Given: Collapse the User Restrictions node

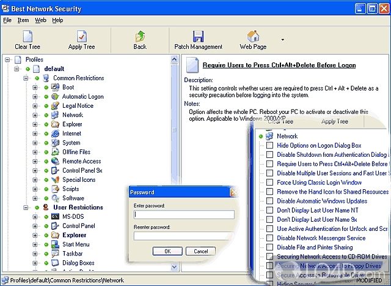Looking at the screenshot, I should [26, 208].
